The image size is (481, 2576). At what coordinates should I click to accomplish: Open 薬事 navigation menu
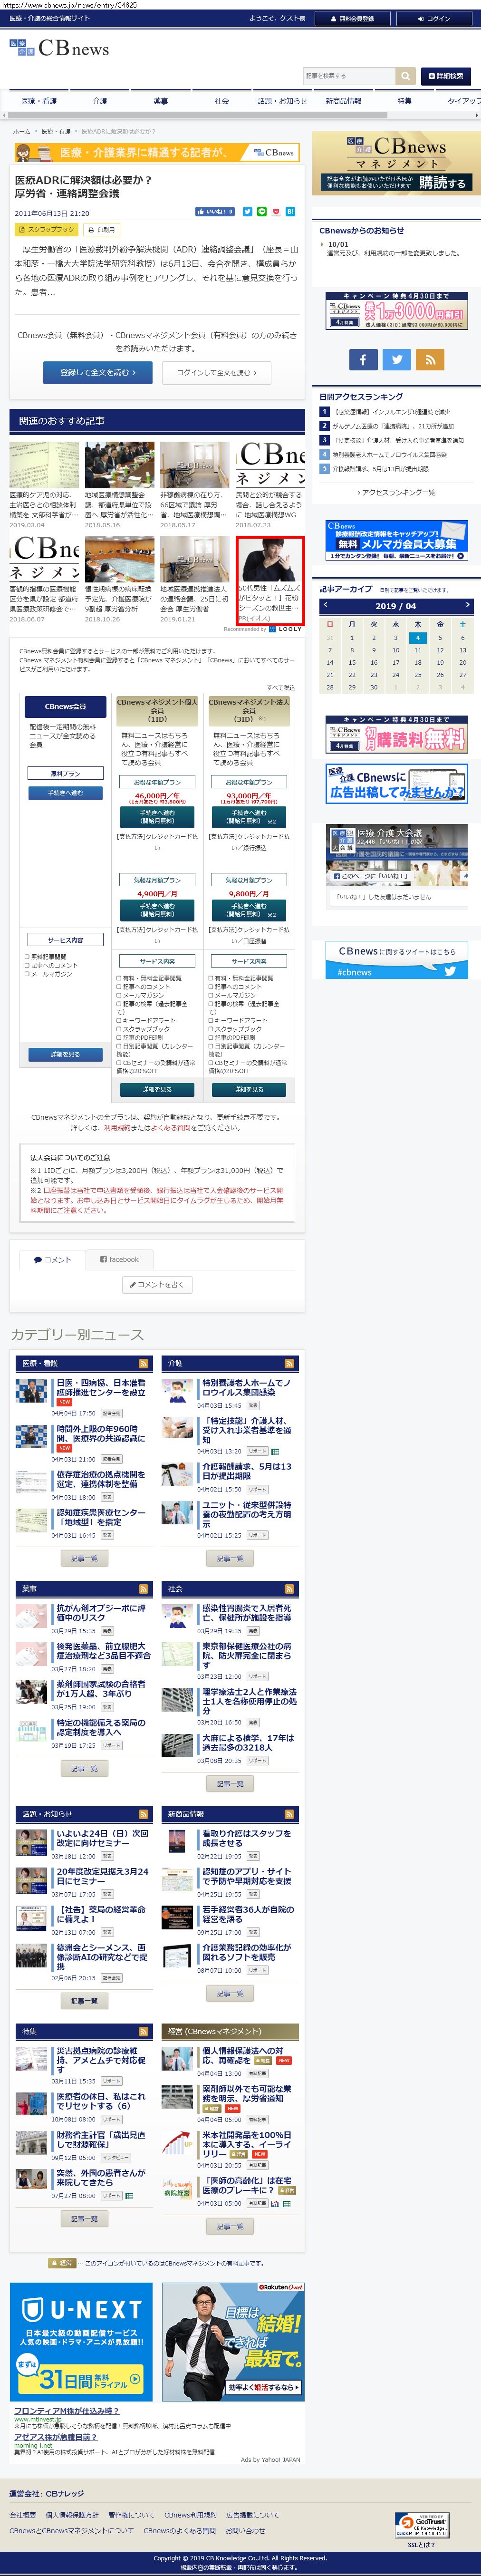(161, 101)
